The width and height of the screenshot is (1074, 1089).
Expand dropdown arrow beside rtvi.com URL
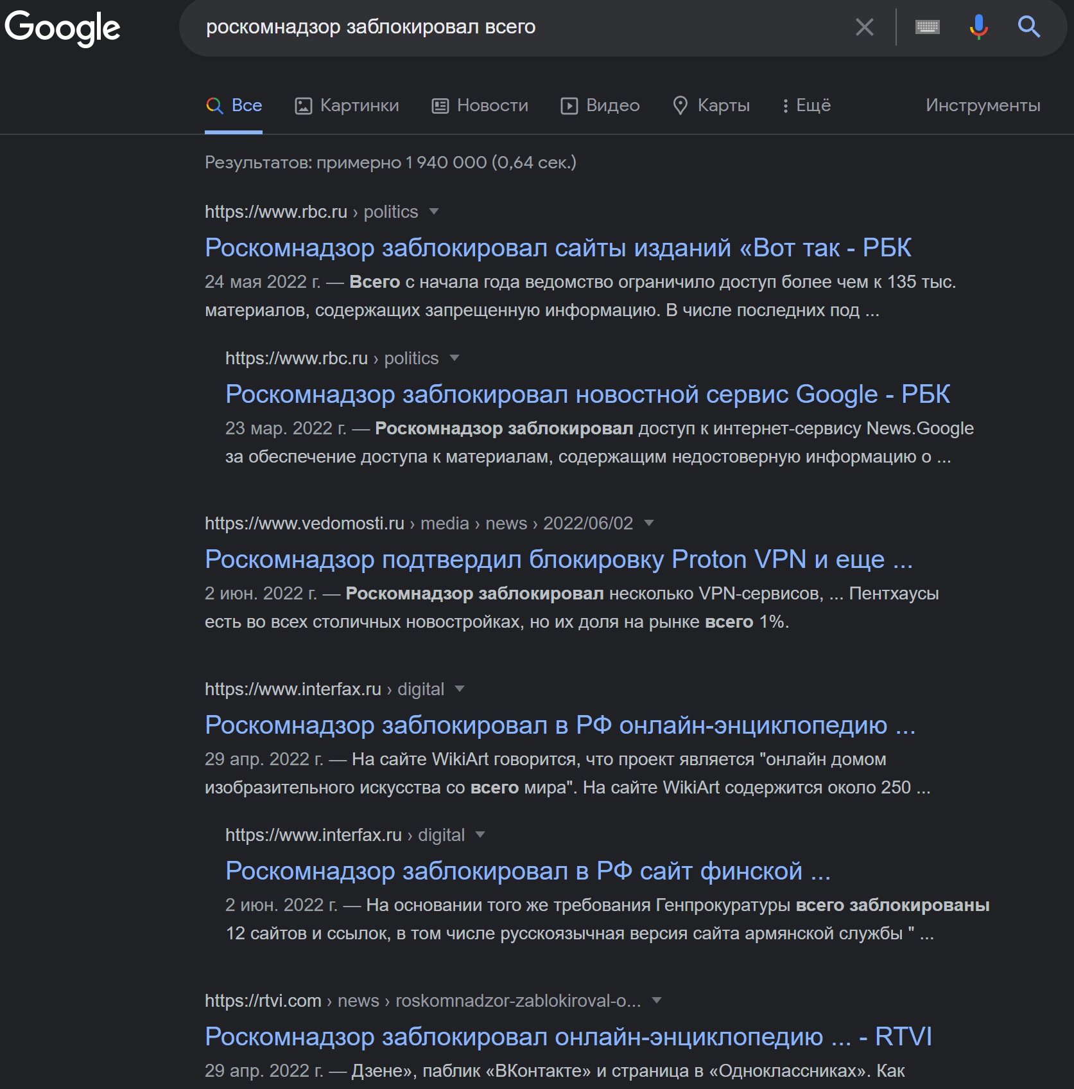[656, 1000]
